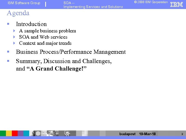
Task: Click the circle image in footer strip
Action: point(38,133)
